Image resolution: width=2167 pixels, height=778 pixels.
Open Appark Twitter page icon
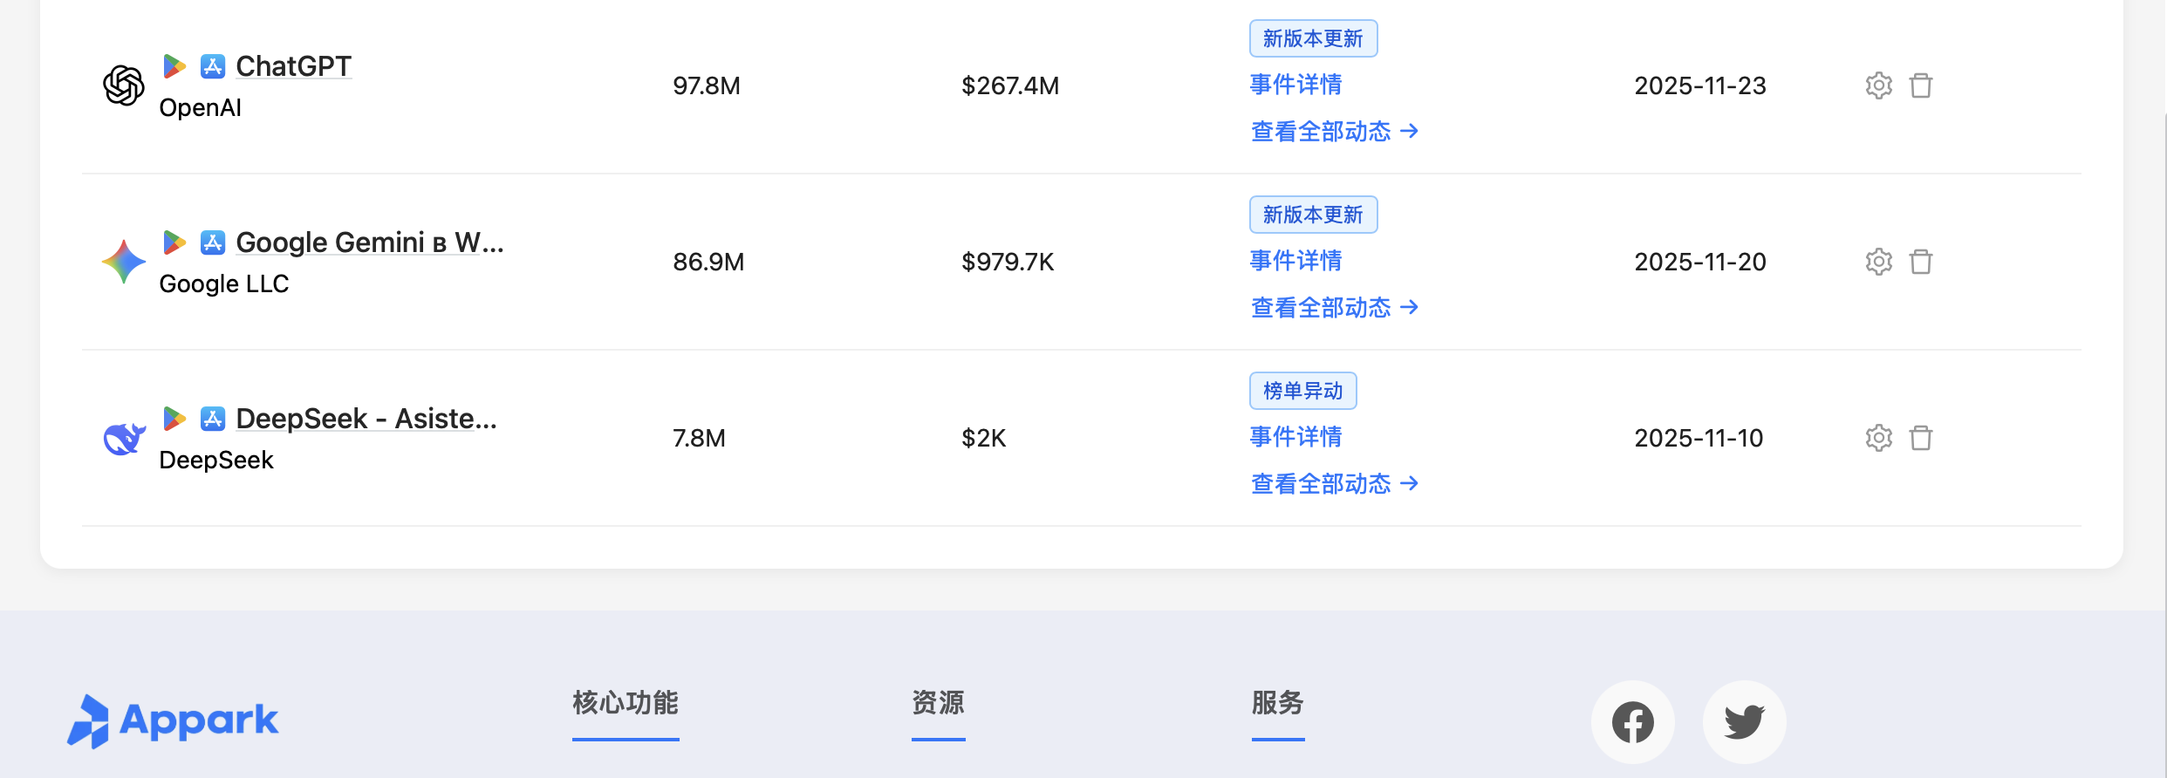click(1744, 722)
